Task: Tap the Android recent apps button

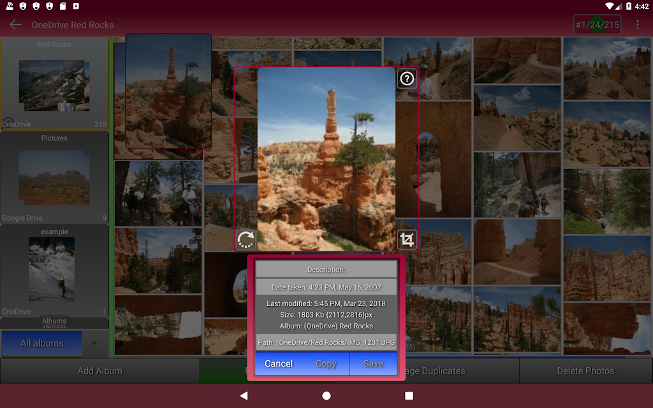Action: click(409, 395)
